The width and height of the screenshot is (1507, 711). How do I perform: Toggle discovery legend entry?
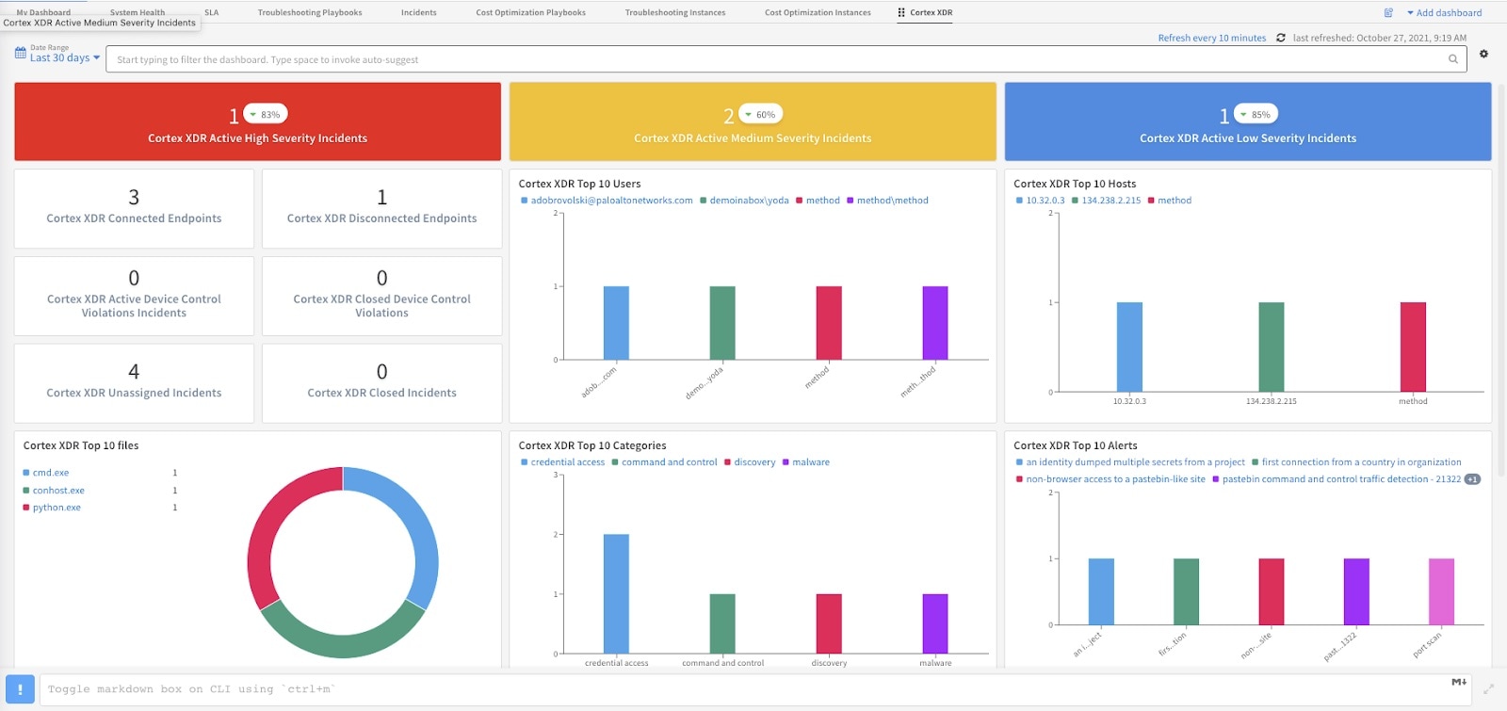tap(750, 461)
